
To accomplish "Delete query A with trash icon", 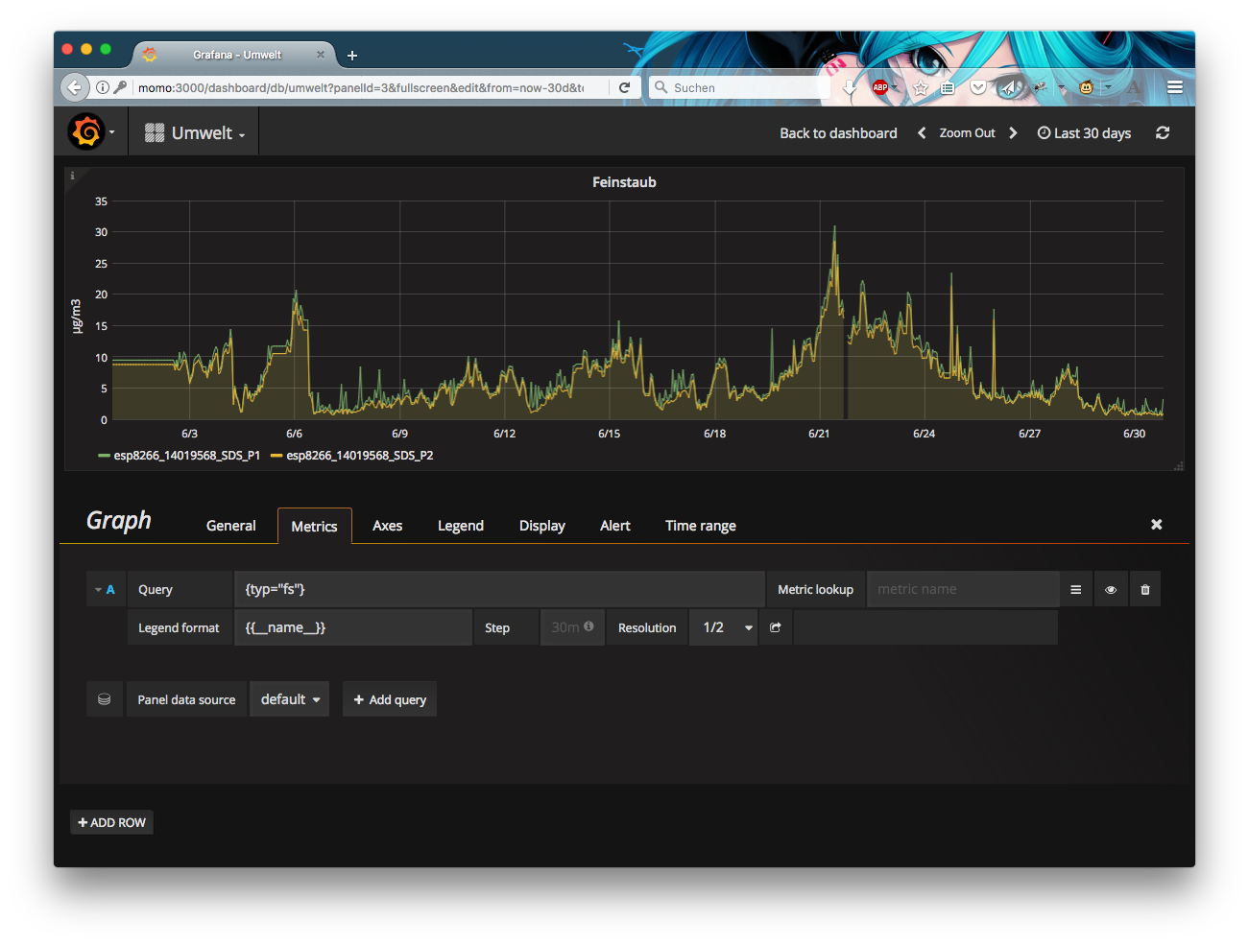I will click(1144, 590).
